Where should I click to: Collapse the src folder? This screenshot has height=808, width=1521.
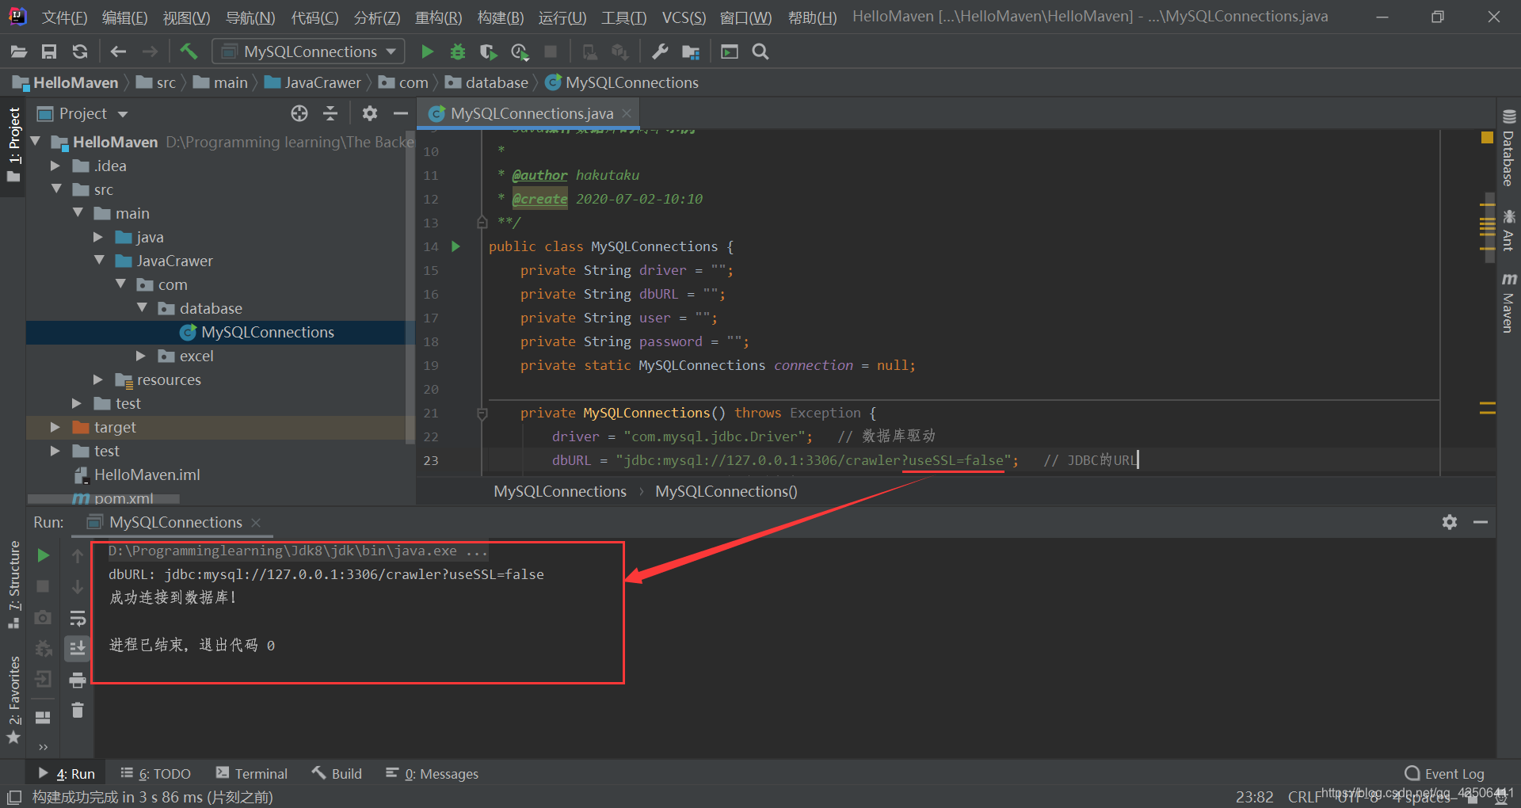(55, 189)
